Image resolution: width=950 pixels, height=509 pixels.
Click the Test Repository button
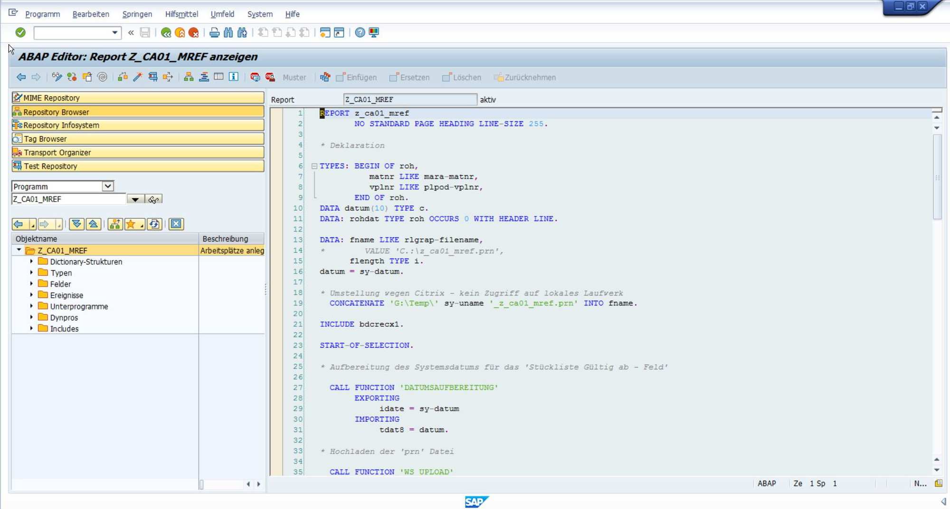138,166
